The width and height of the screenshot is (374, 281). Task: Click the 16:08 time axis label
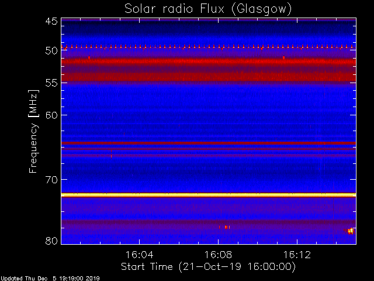pos(218,255)
